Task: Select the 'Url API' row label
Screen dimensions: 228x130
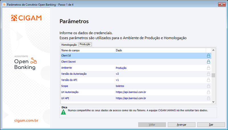Action: tap(65, 98)
